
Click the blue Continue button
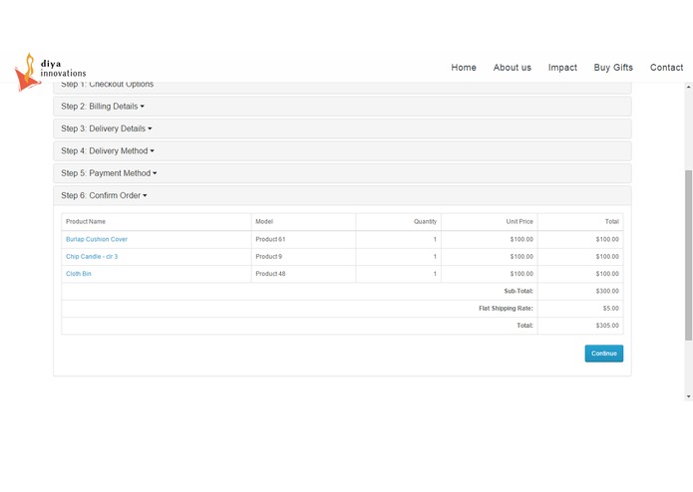[603, 354]
